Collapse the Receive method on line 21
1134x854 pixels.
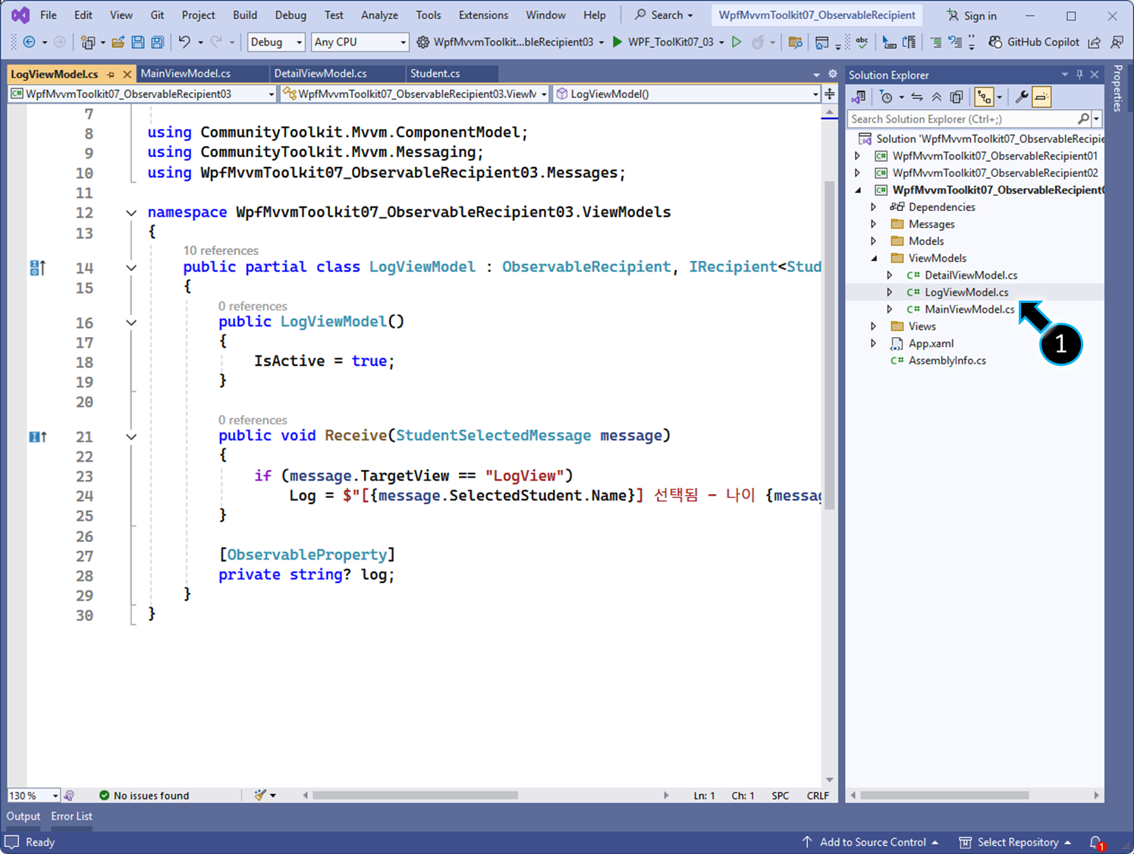click(x=131, y=436)
